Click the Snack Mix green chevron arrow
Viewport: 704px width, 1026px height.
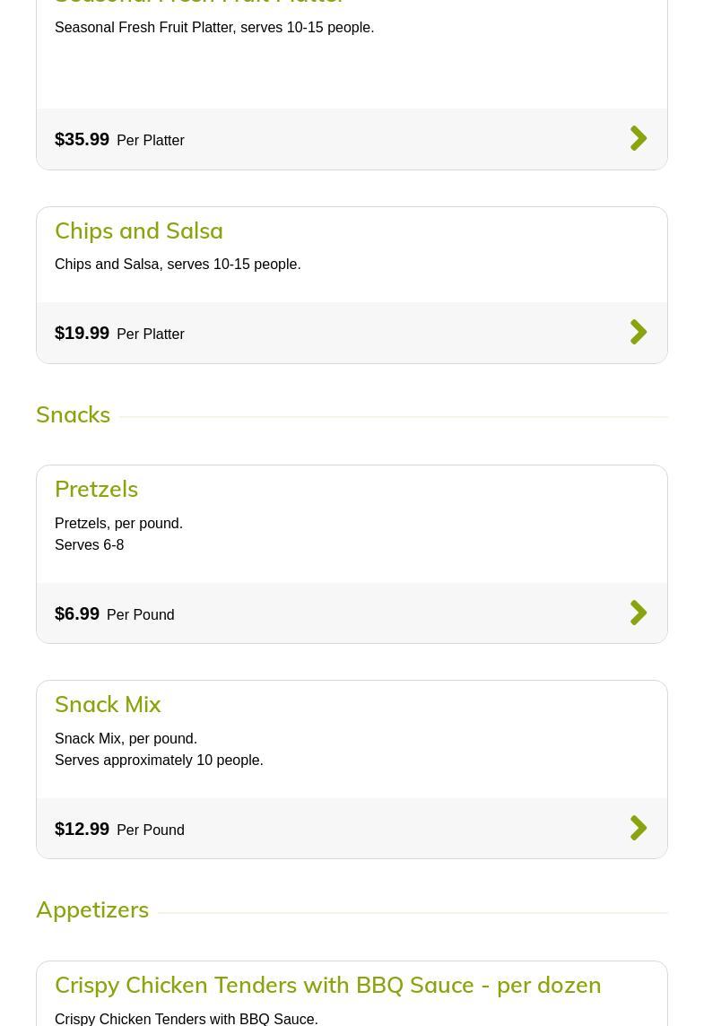tap(639, 828)
